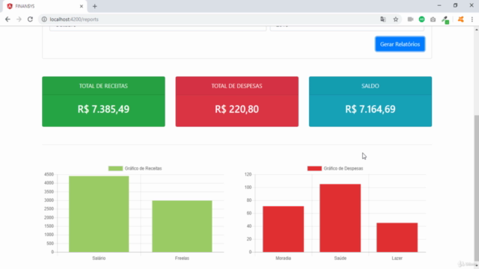Restore down the browser window
The image size is (479, 269).
(456, 5)
